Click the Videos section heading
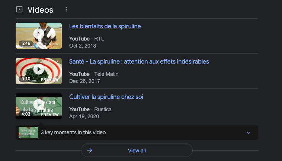Image resolution: width=282 pixels, height=161 pixels. [40, 10]
